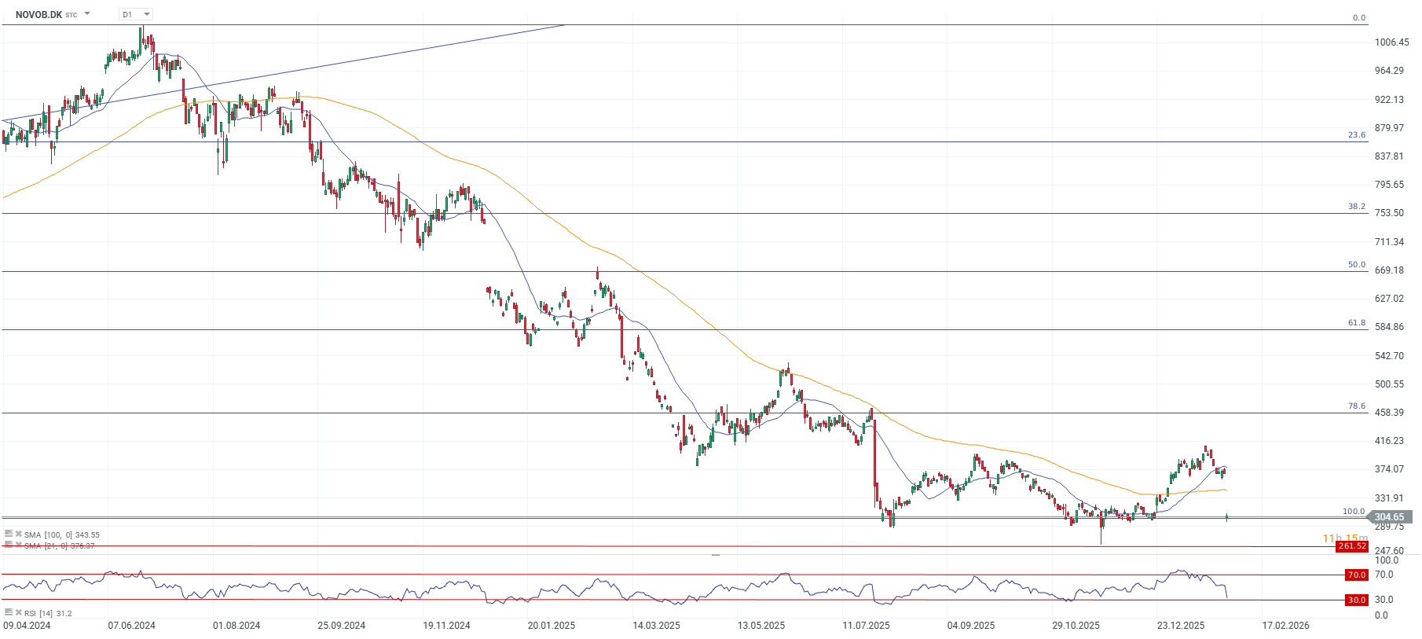1422x639 pixels.
Task: Open settings icon for SMA 100 indicator
Action: 9,534
